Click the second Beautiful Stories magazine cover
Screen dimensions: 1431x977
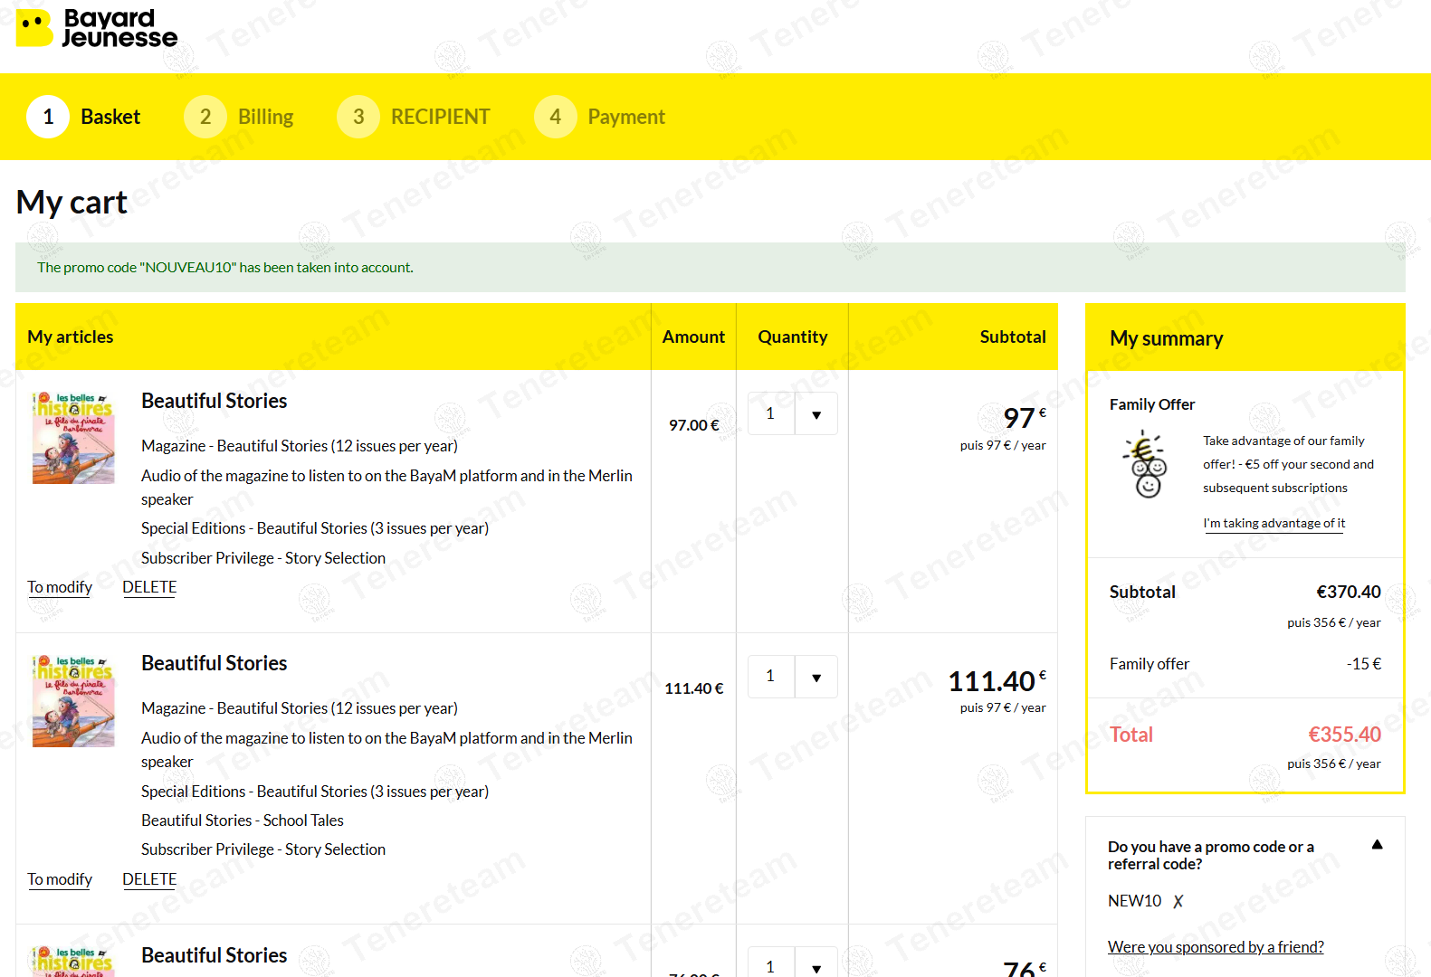click(x=73, y=701)
